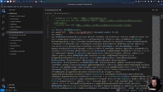163x92 pixels.
Task: Click the volume icon in system tray
Action: click(x=145, y=2)
